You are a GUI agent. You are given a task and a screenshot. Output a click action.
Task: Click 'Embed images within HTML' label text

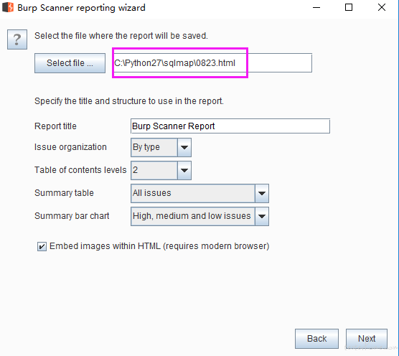159,246
